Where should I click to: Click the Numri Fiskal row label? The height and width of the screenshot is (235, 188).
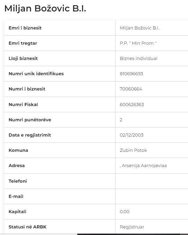[23, 104]
